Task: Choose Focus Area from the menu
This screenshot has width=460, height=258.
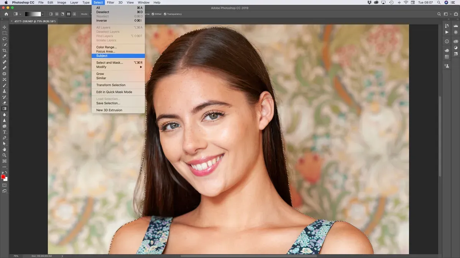Action: pyautogui.click(x=118, y=52)
